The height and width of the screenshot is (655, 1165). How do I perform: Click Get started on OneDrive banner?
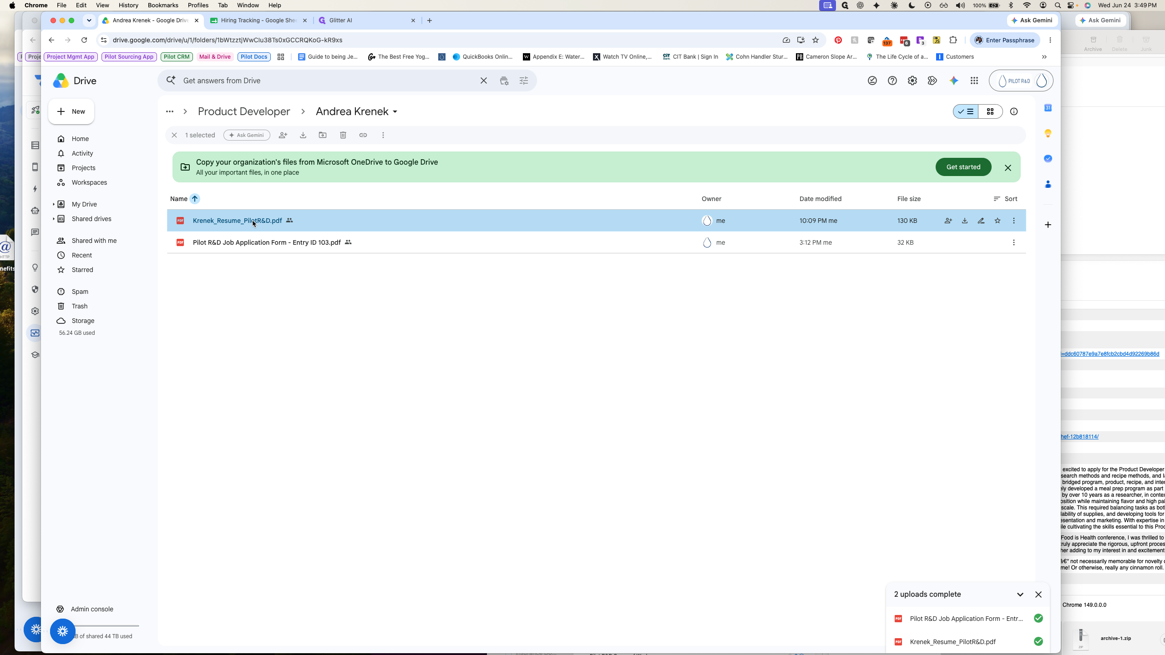coord(963,167)
